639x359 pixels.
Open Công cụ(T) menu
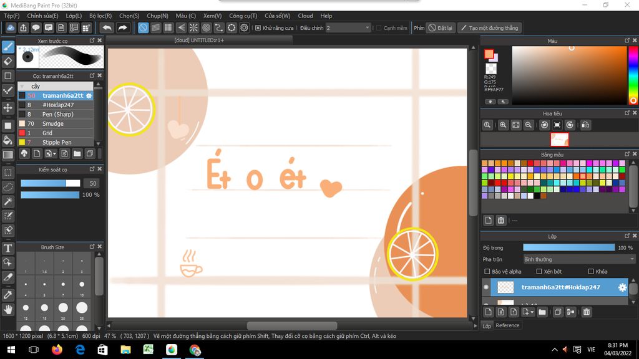tap(243, 16)
